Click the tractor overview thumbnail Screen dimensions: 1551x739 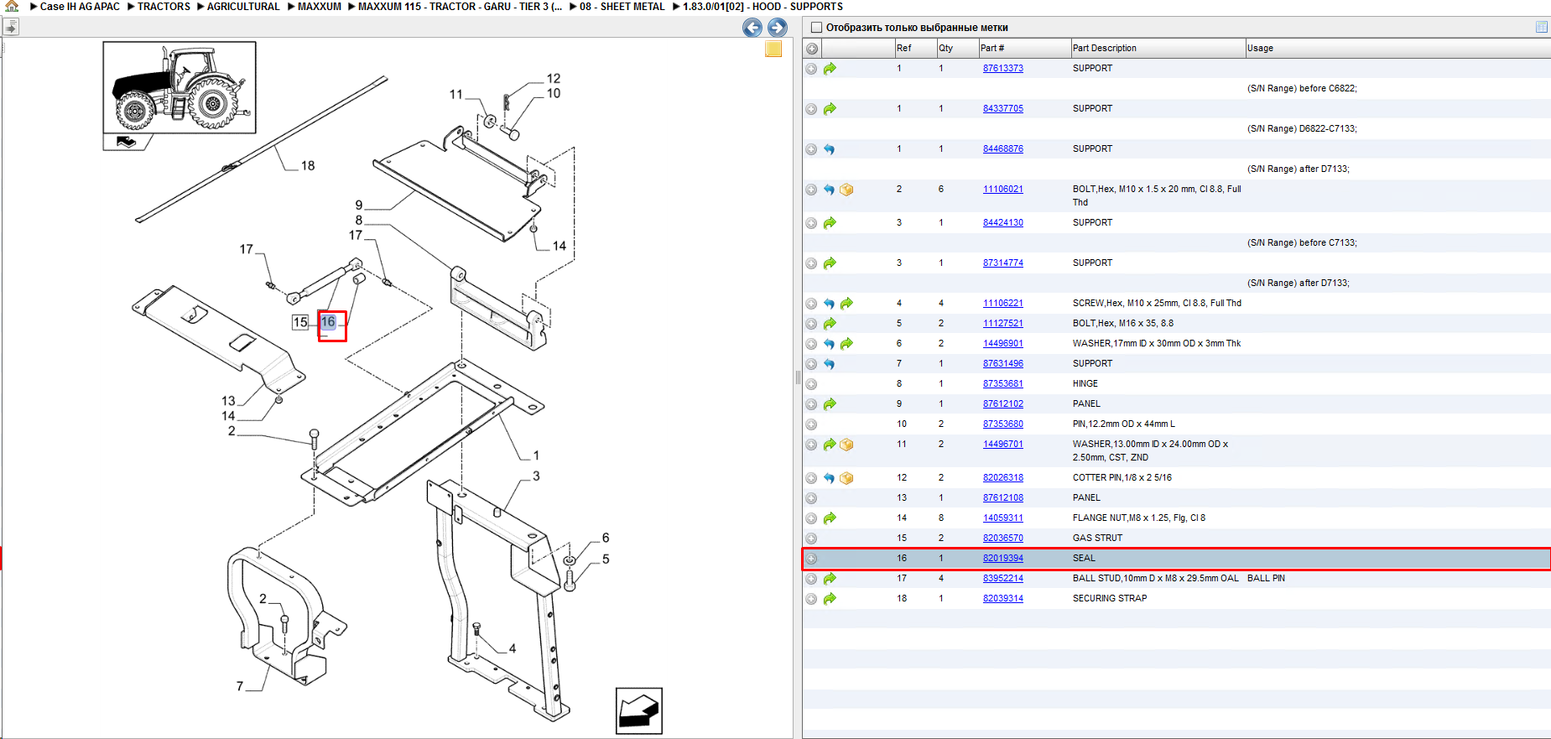180,87
